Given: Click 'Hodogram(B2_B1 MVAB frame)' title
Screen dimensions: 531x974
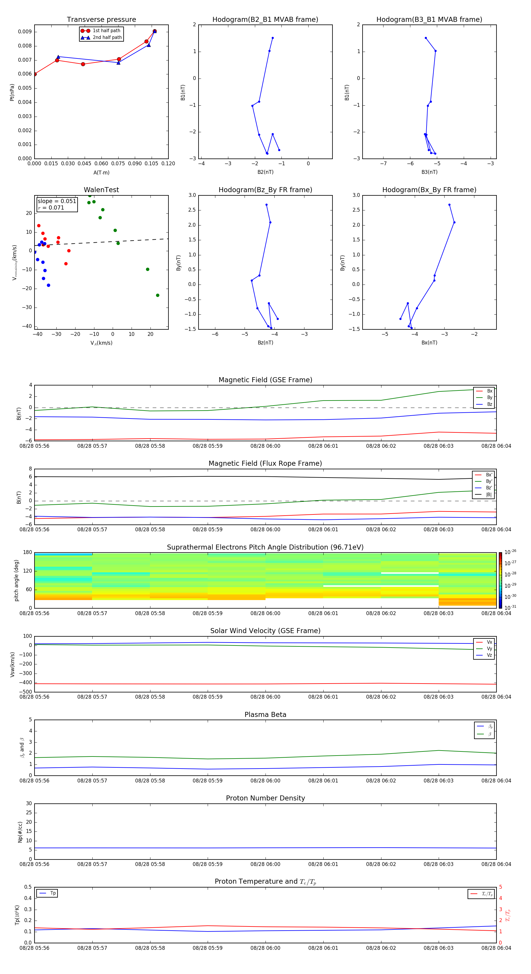Looking at the screenshot, I should tap(265, 20).
